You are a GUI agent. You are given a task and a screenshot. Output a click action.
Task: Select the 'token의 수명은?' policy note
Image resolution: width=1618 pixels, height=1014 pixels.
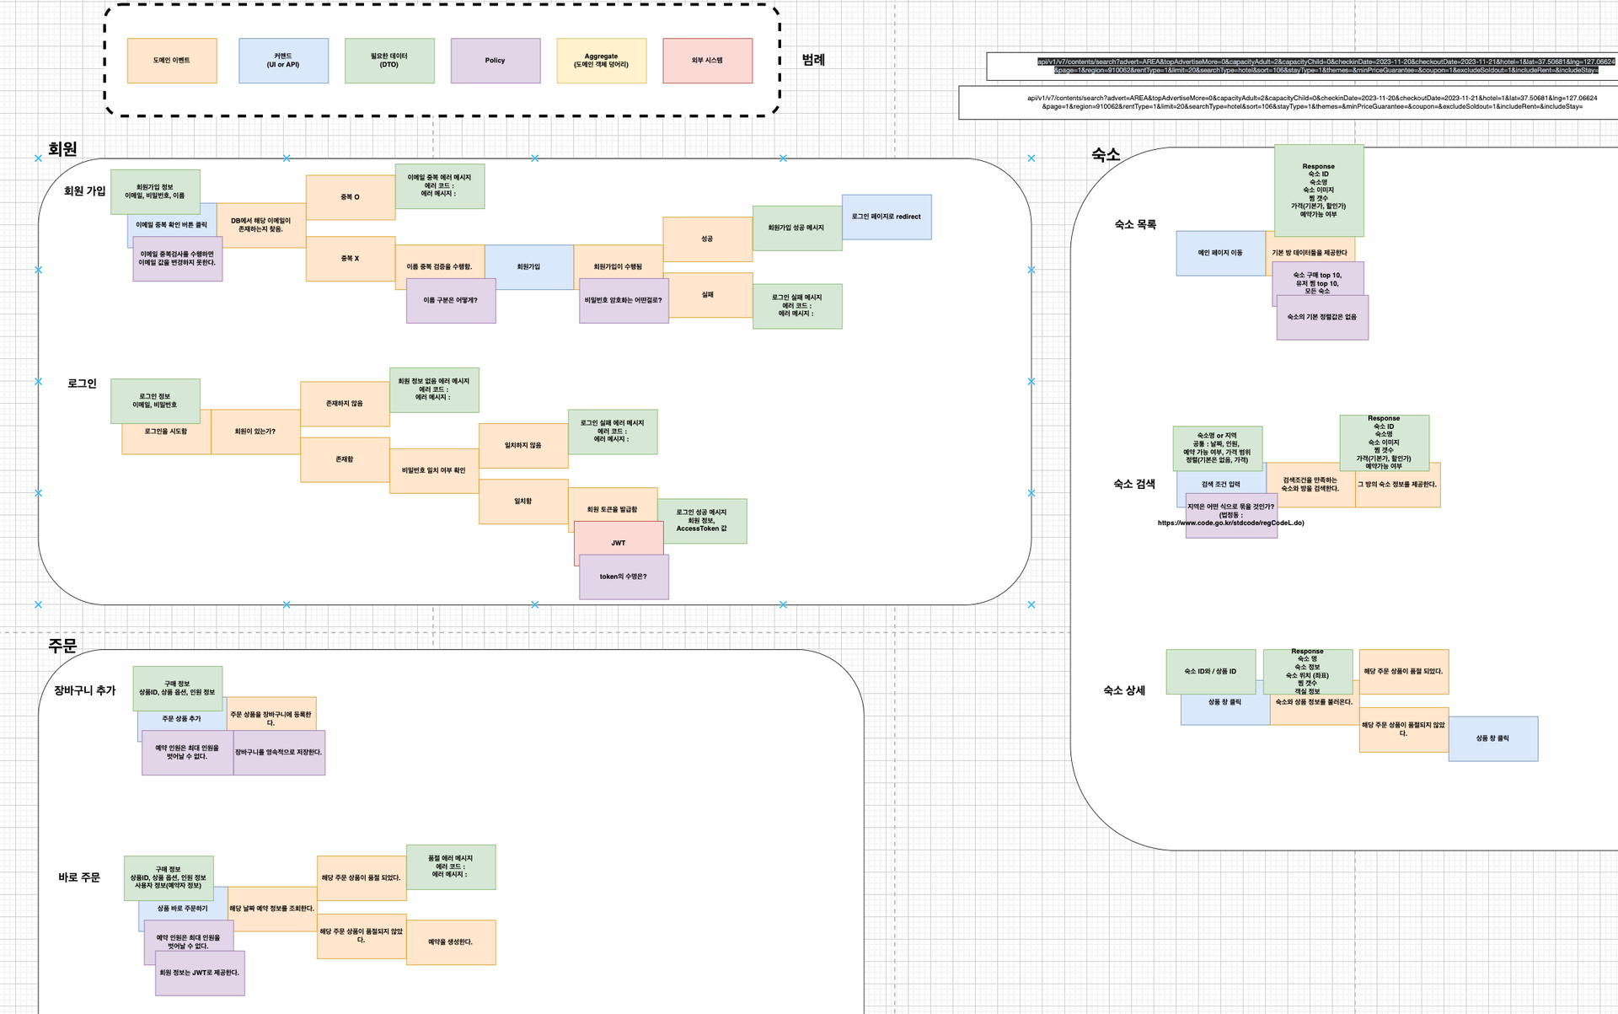[624, 577]
